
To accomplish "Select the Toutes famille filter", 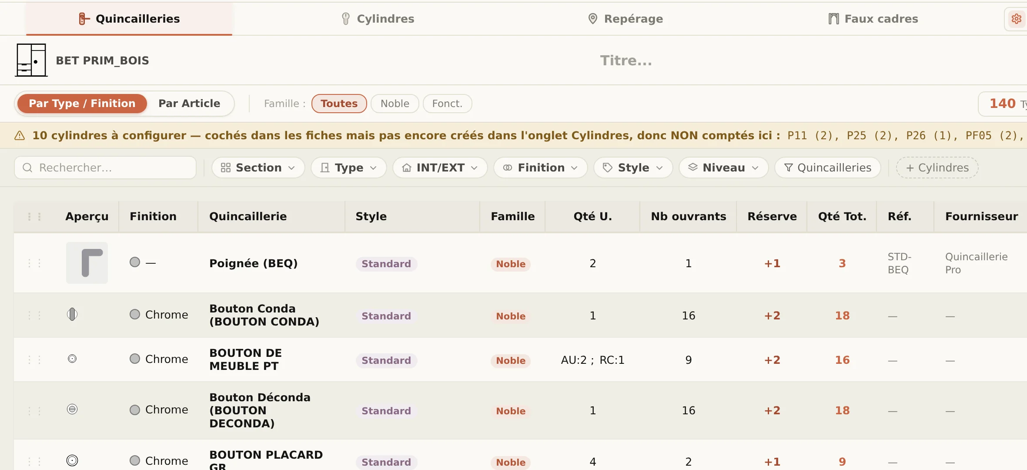I will point(339,104).
